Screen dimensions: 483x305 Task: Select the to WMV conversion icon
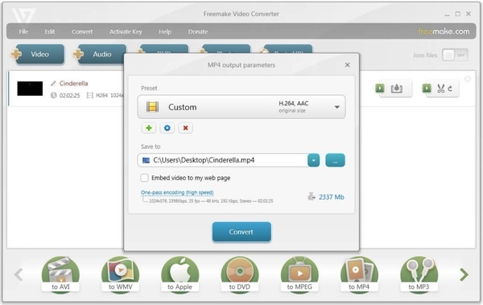(121, 274)
